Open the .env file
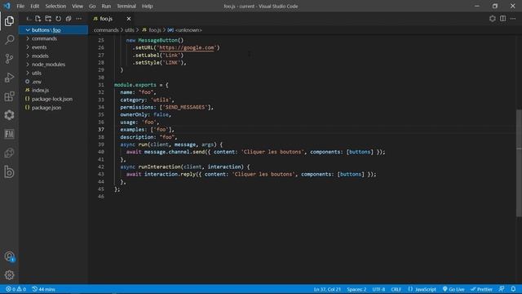This screenshot has width=522, height=294. coord(53,82)
